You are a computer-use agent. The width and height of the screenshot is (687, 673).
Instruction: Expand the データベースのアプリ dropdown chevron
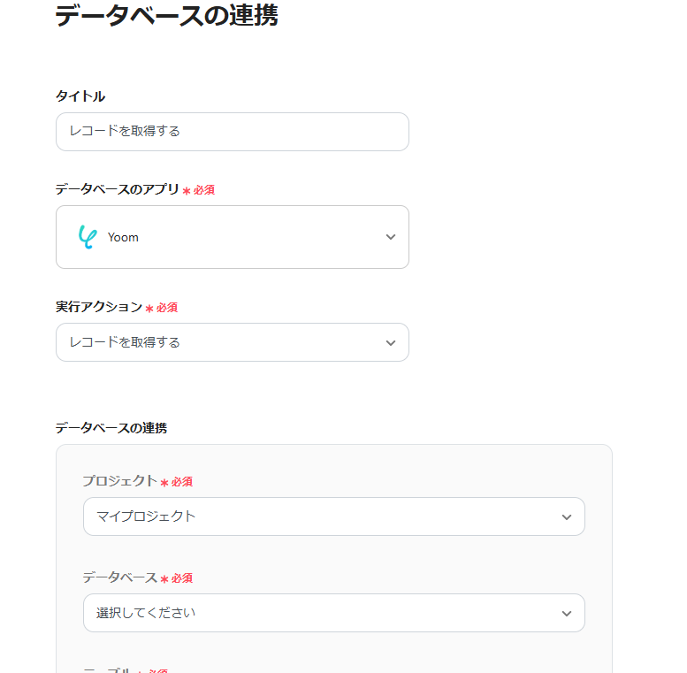pos(391,237)
